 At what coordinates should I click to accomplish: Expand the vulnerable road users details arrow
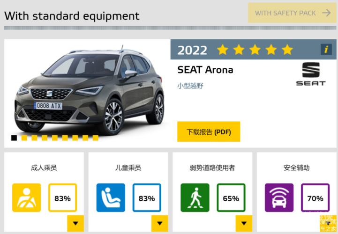tap(244, 223)
